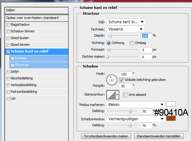
Task: Click the Diepte slider handle
Action: pyautogui.click(x=111, y=36)
